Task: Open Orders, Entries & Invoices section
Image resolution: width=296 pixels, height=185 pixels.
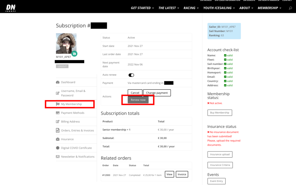Action: click(x=77, y=130)
